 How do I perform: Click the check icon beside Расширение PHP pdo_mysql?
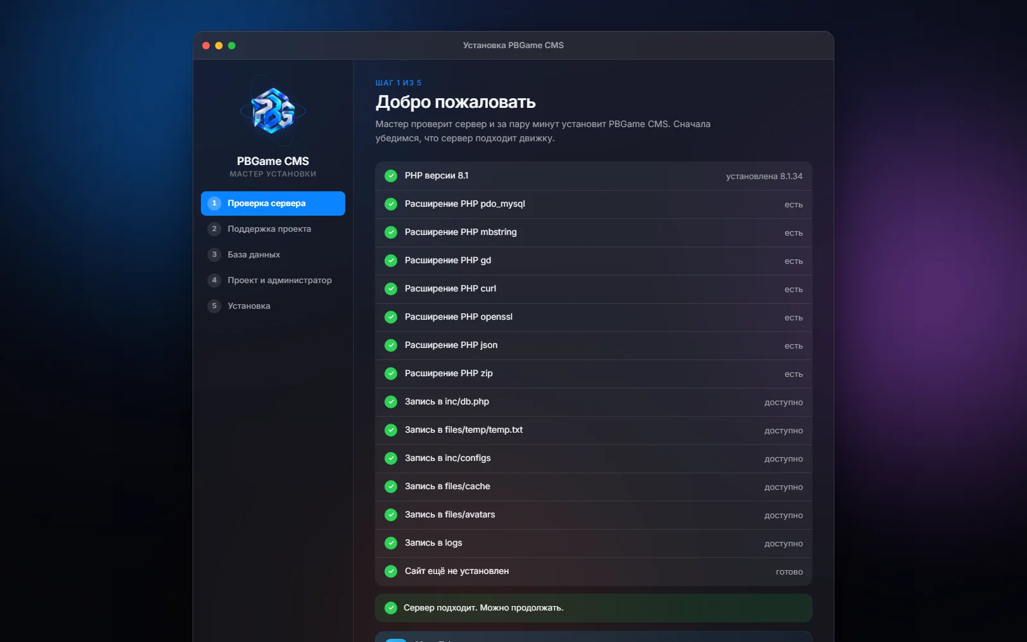[391, 204]
